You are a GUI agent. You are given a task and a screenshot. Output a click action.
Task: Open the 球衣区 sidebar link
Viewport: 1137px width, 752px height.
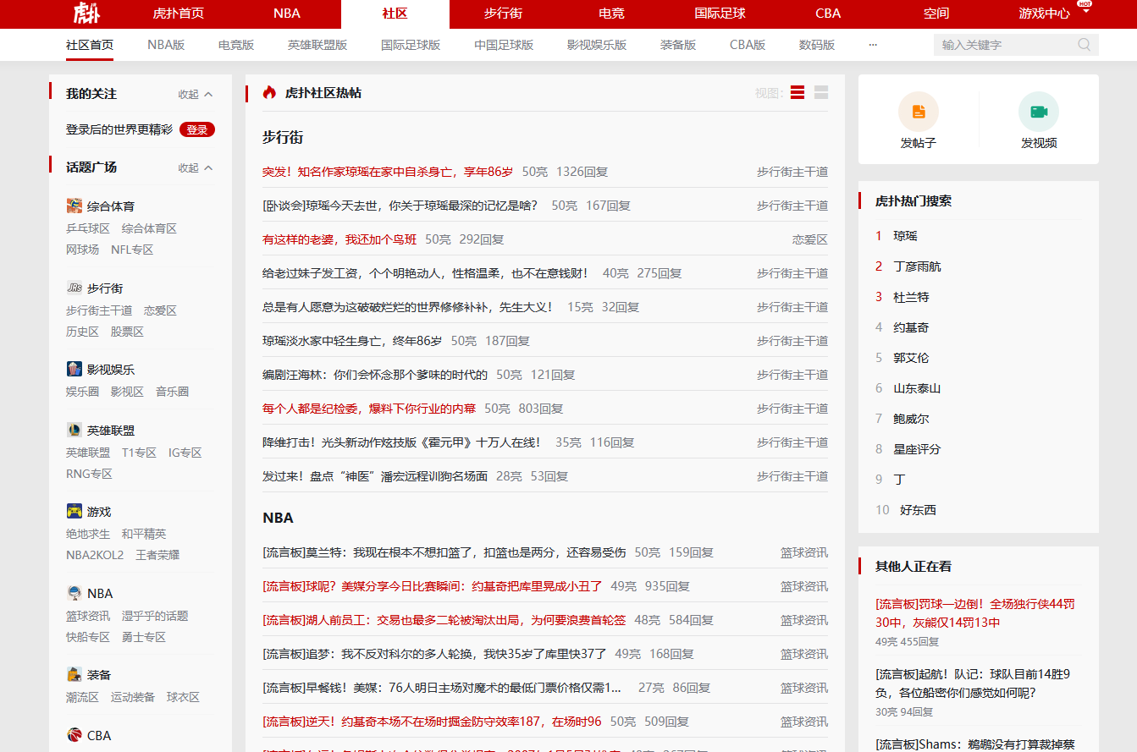(x=183, y=697)
